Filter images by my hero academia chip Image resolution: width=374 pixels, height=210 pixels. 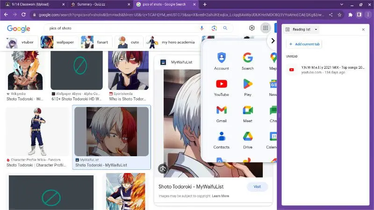tap(172, 42)
